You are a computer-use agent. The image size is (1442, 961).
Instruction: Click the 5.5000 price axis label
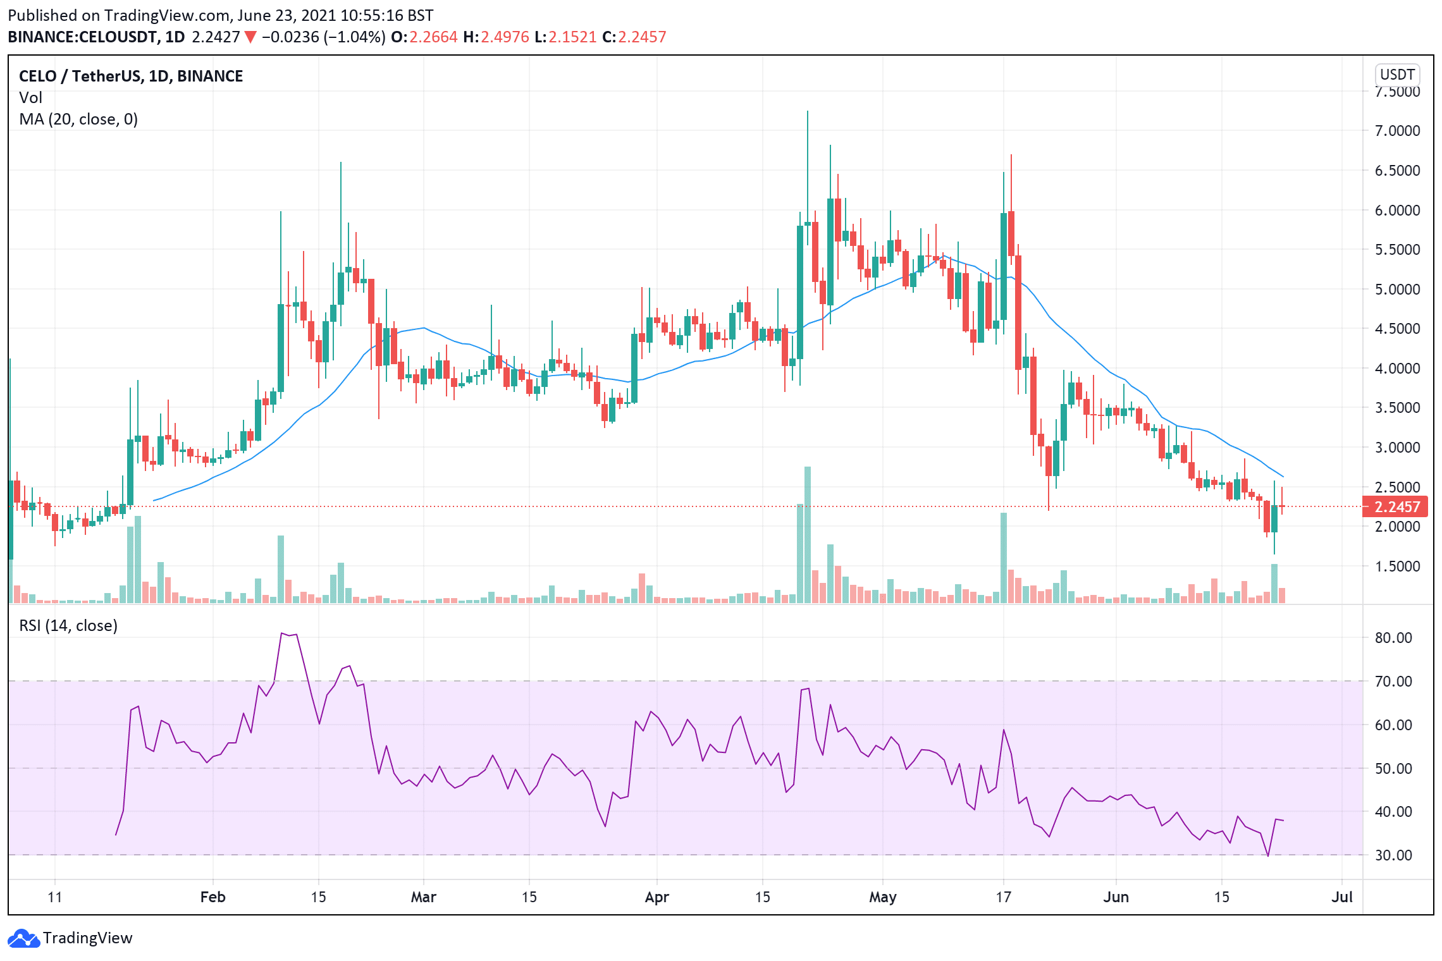(1397, 250)
